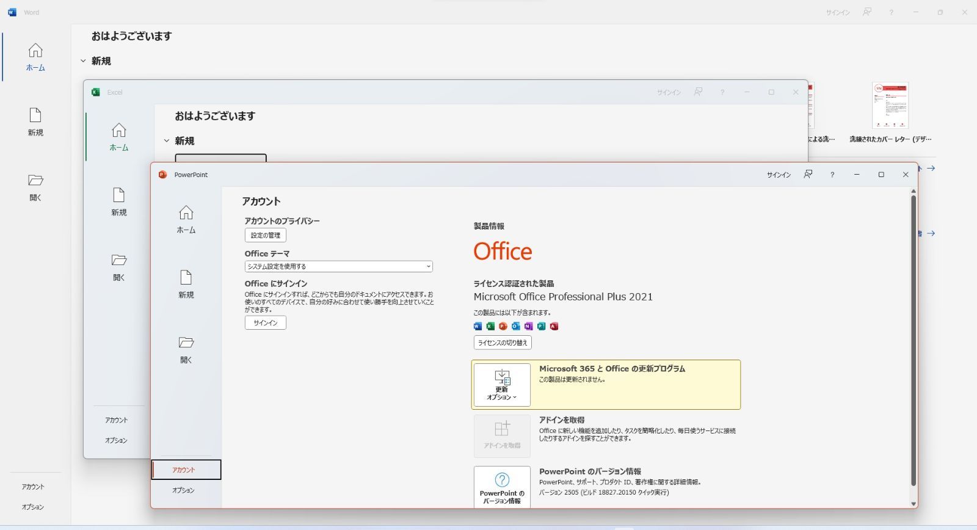This screenshot has height=530, width=977.
Task: Collapse the 新規 section in Excel window
Action: [x=166, y=141]
